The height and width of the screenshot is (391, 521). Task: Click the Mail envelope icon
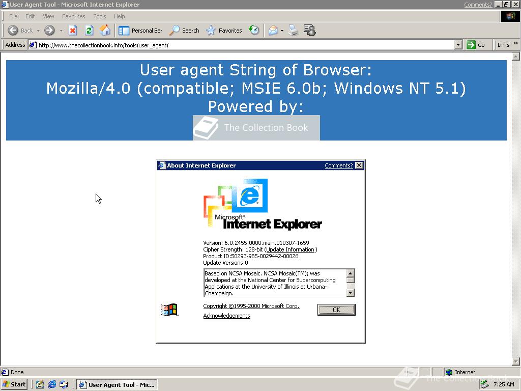(x=273, y=31)
